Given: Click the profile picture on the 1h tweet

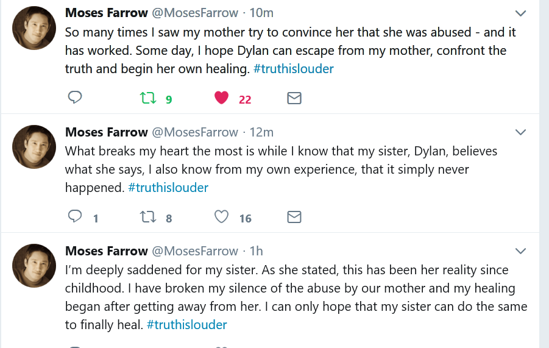Looking at the screenshot, I should coord(35,266).
